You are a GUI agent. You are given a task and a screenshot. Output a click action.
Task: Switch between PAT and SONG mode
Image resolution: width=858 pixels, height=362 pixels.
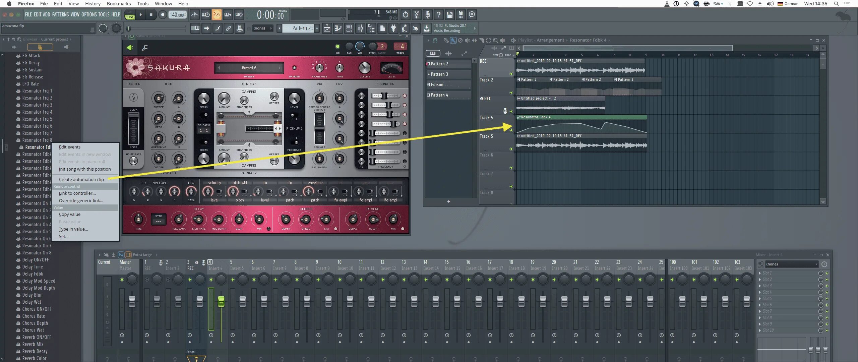(x=130, y=15)
